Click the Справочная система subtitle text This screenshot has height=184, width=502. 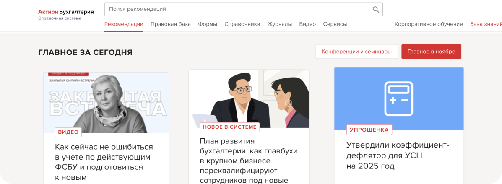[x=60, y=18]
